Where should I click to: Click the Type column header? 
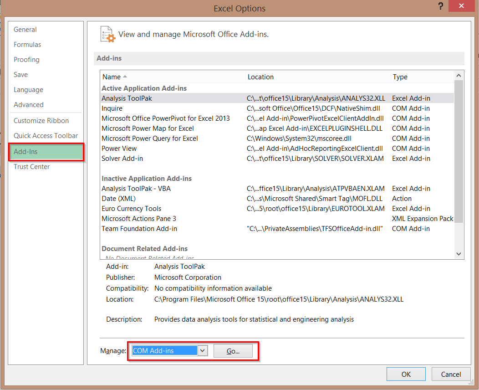[x=400, y=77]
